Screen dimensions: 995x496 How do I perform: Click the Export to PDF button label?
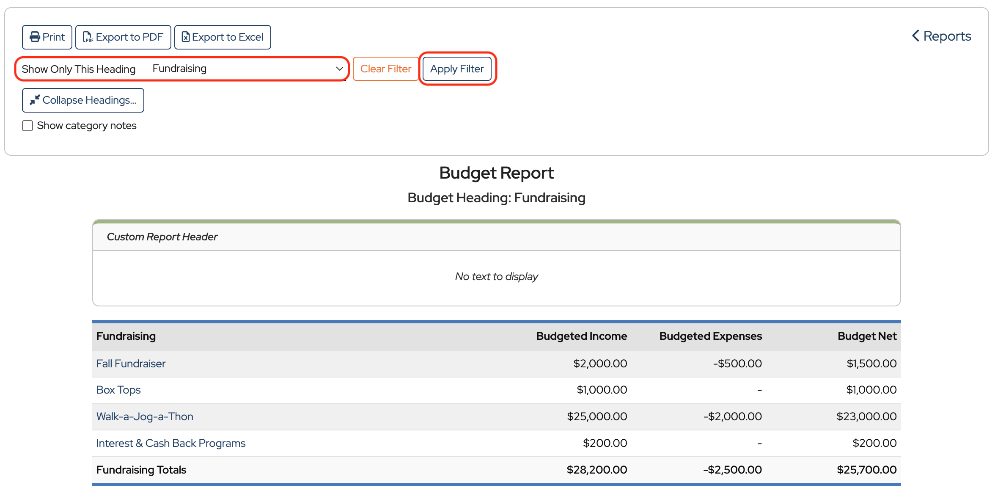pos(129,37)
